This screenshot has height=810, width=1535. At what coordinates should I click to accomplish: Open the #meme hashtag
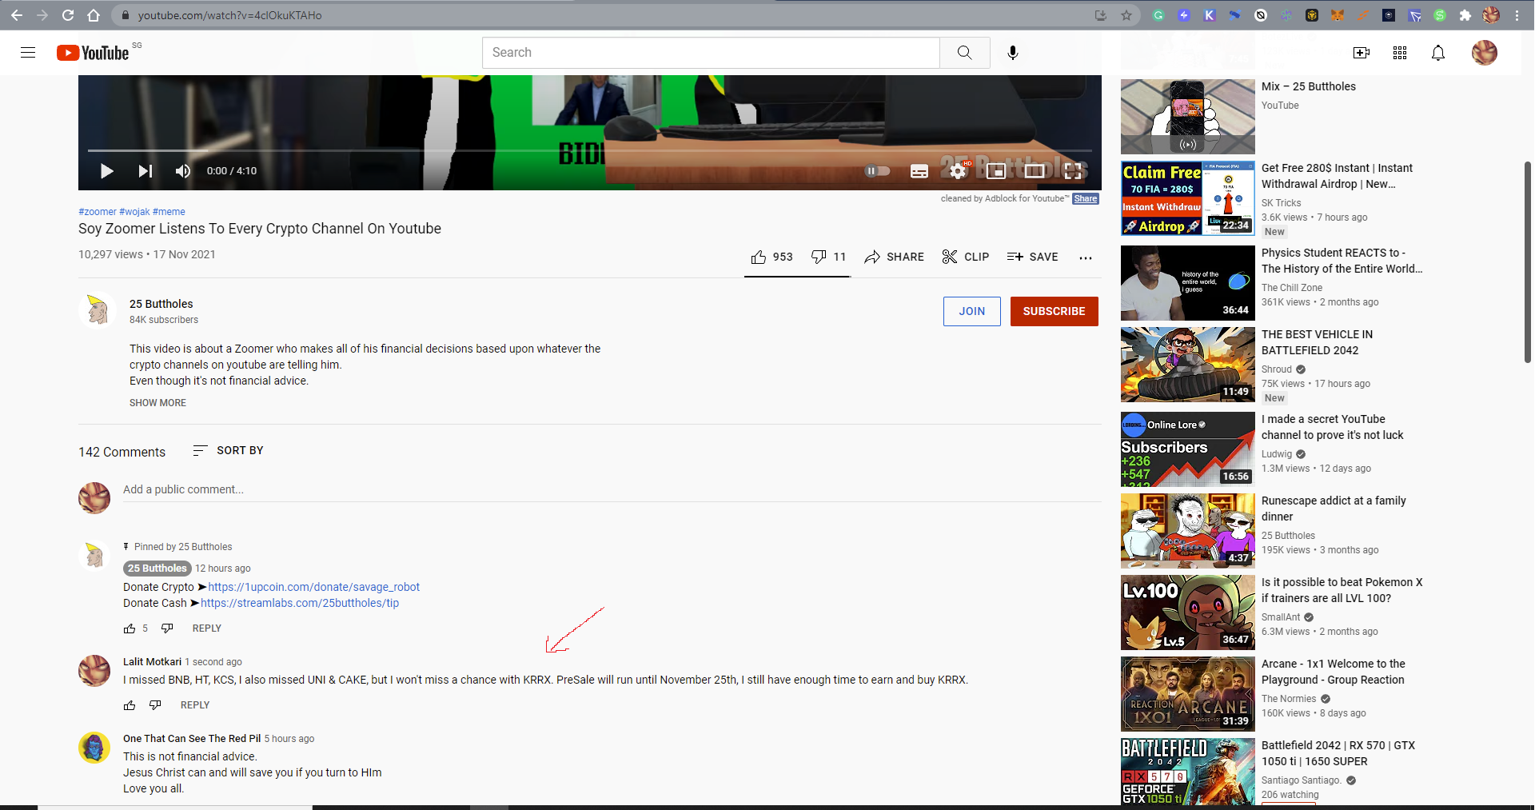point(169,212)
